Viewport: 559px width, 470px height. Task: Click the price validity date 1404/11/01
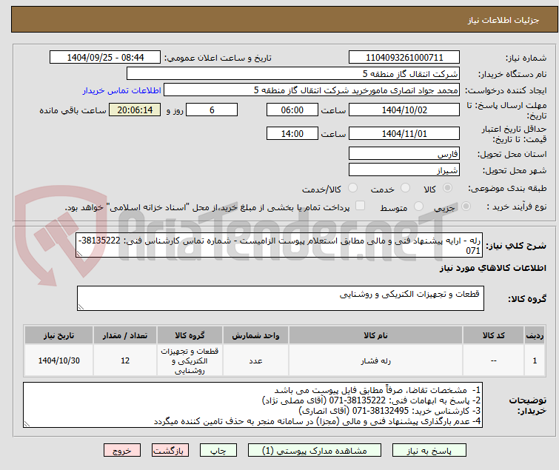pos(404,134)
